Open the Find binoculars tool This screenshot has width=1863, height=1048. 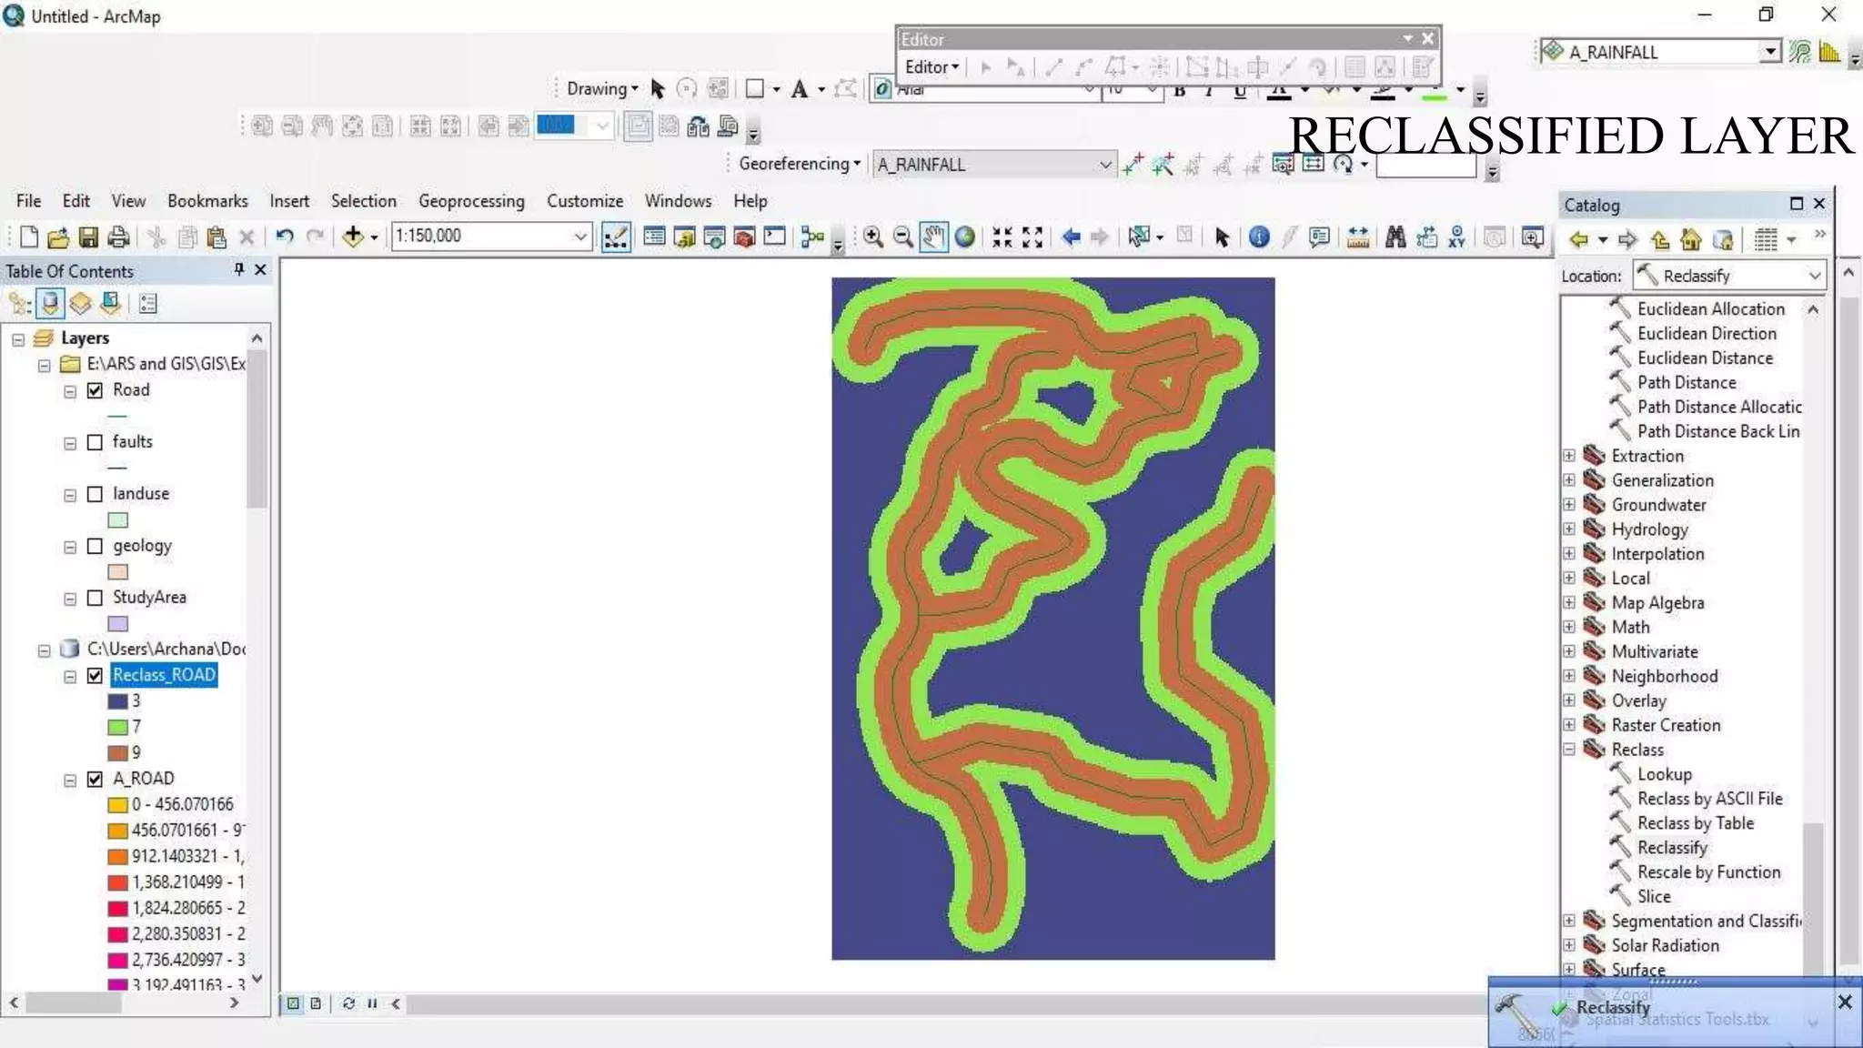click(1395, 237)
